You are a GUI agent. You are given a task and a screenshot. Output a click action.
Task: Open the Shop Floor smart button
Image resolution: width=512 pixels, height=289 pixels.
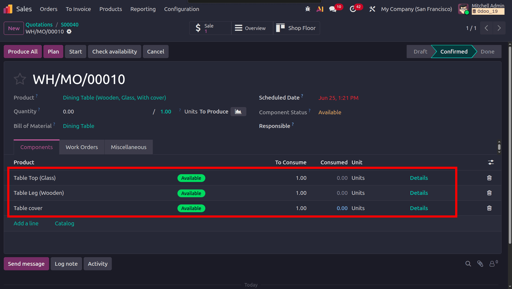point(296,28)
